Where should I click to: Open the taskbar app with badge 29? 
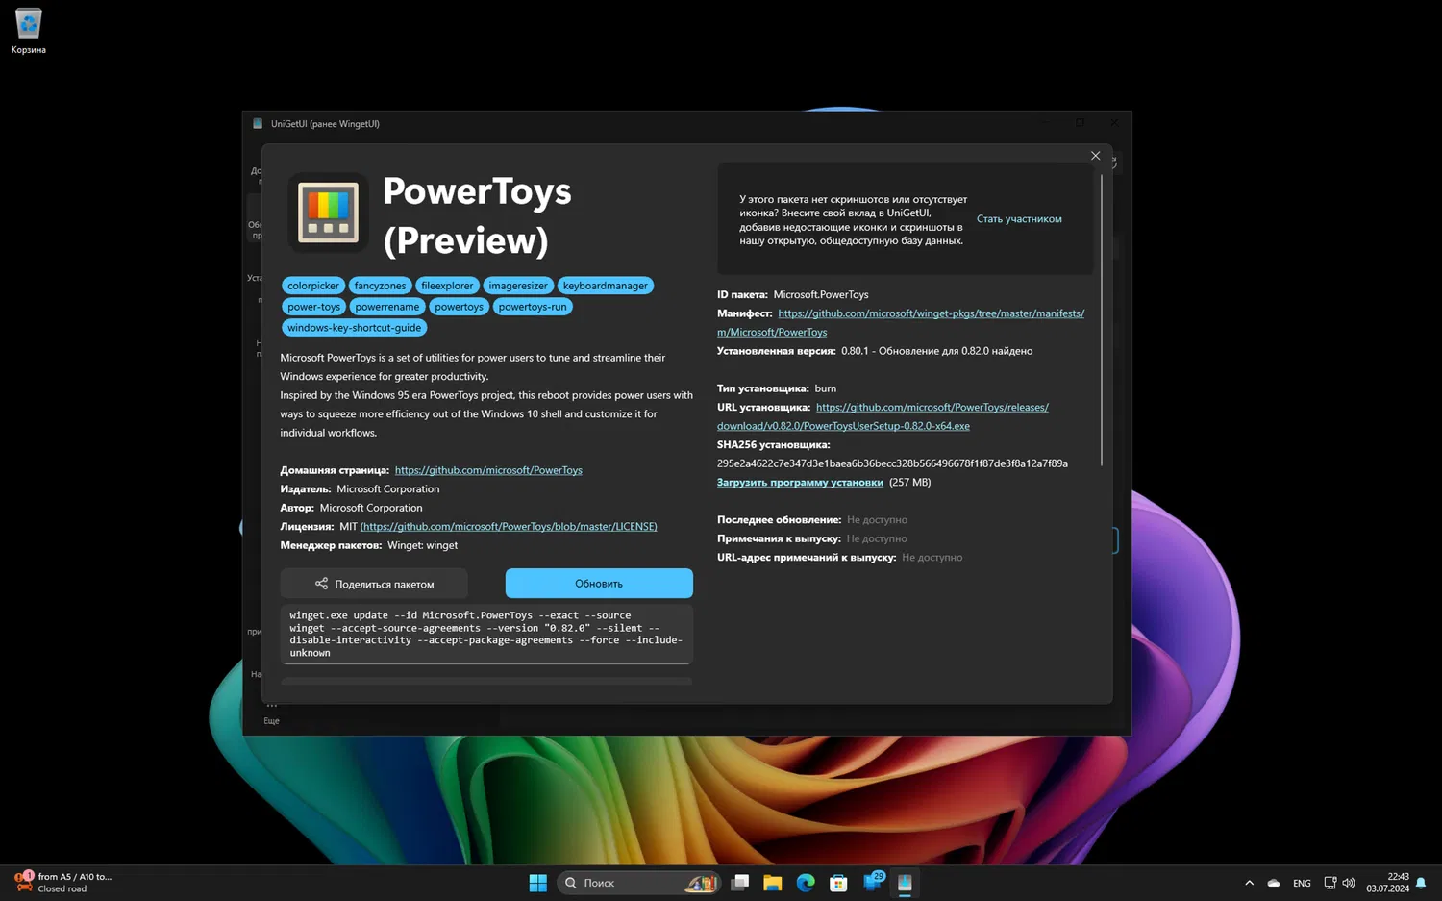click(873, 882)
